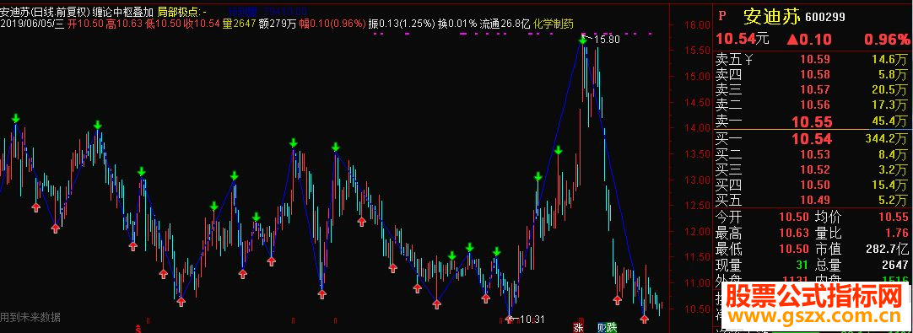The image size is (913, 333).
Task: Click the 收10.54 value in chart header
Action: [x=202, y=24]
